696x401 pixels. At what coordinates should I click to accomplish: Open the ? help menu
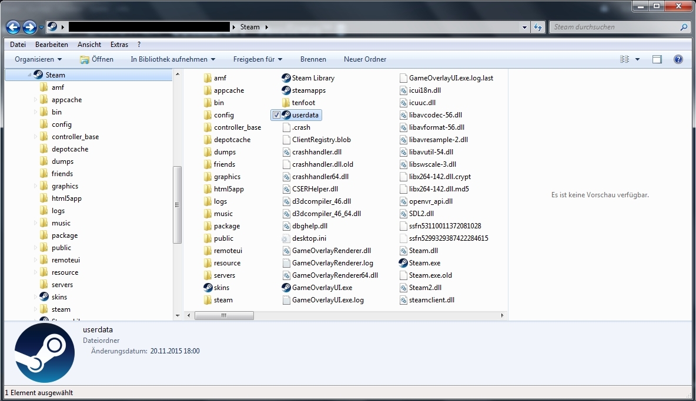click(139, 44)
